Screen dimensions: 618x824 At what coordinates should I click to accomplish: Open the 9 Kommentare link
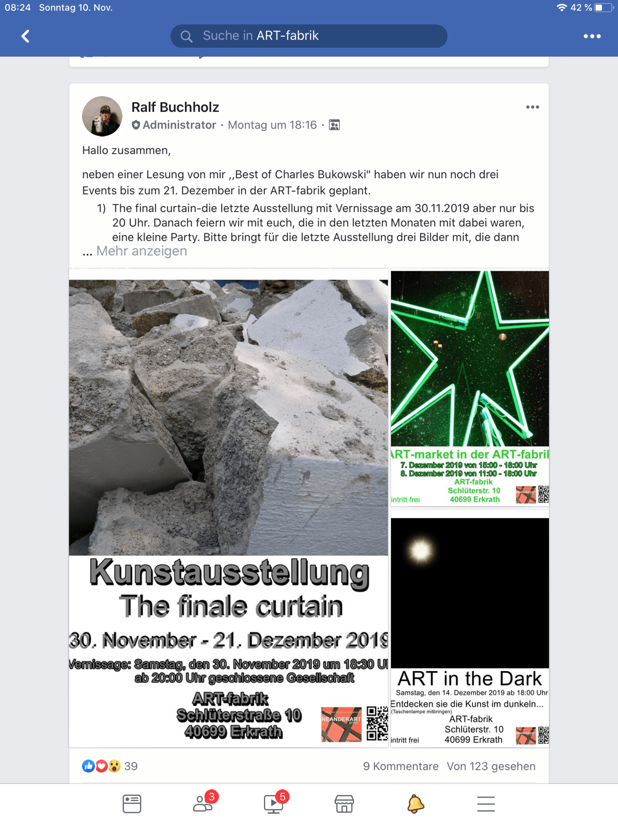coord(401,766)
